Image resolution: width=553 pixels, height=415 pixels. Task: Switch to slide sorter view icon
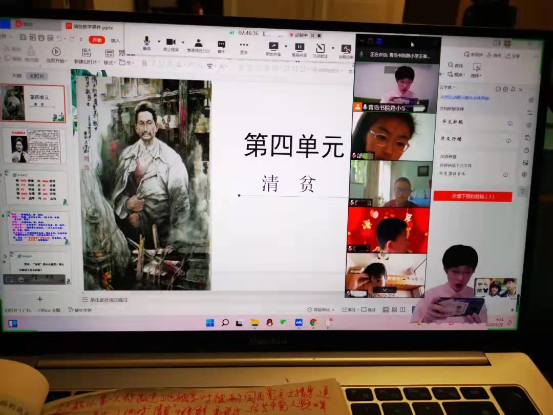click(394, 309)
